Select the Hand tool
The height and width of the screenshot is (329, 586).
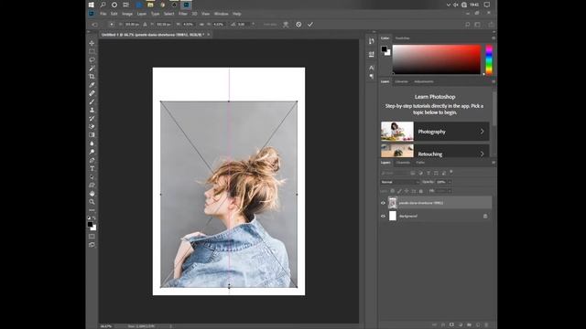pos(92,194)
